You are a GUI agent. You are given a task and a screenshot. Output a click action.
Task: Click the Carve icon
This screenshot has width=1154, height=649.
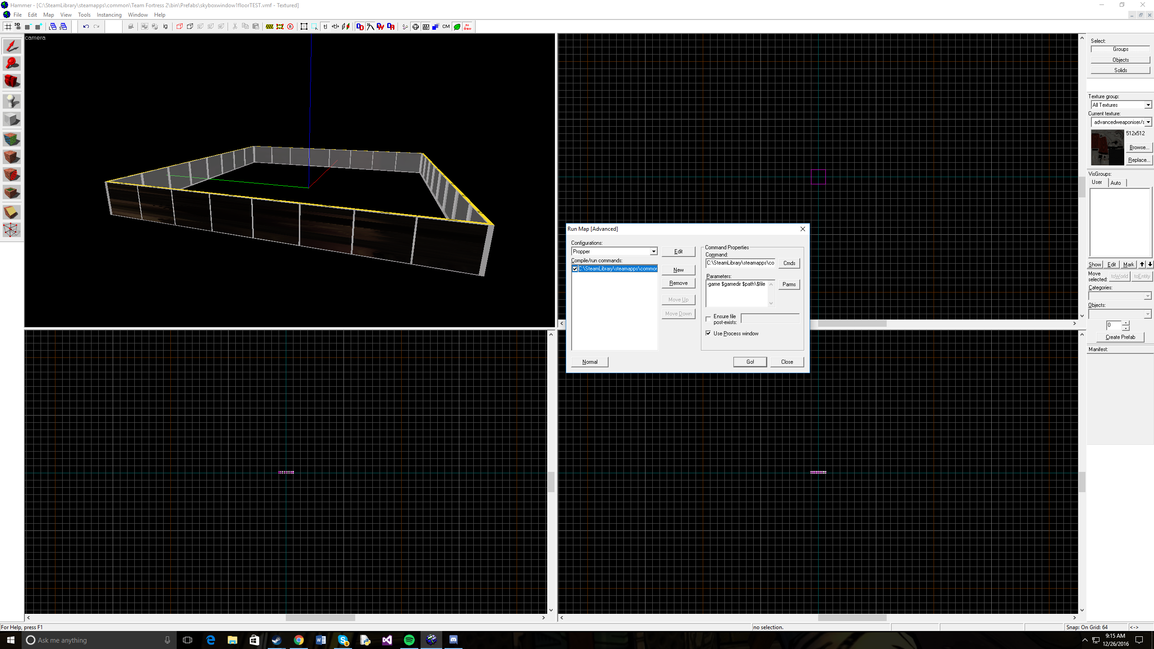[131, 27]
